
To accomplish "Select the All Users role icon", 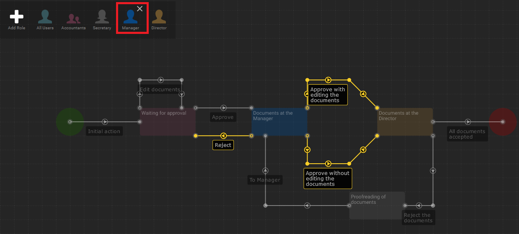I will coord(45,17).
